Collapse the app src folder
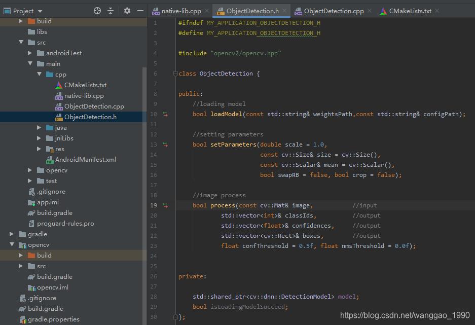 pyautogui.click(x=21, y=43)
